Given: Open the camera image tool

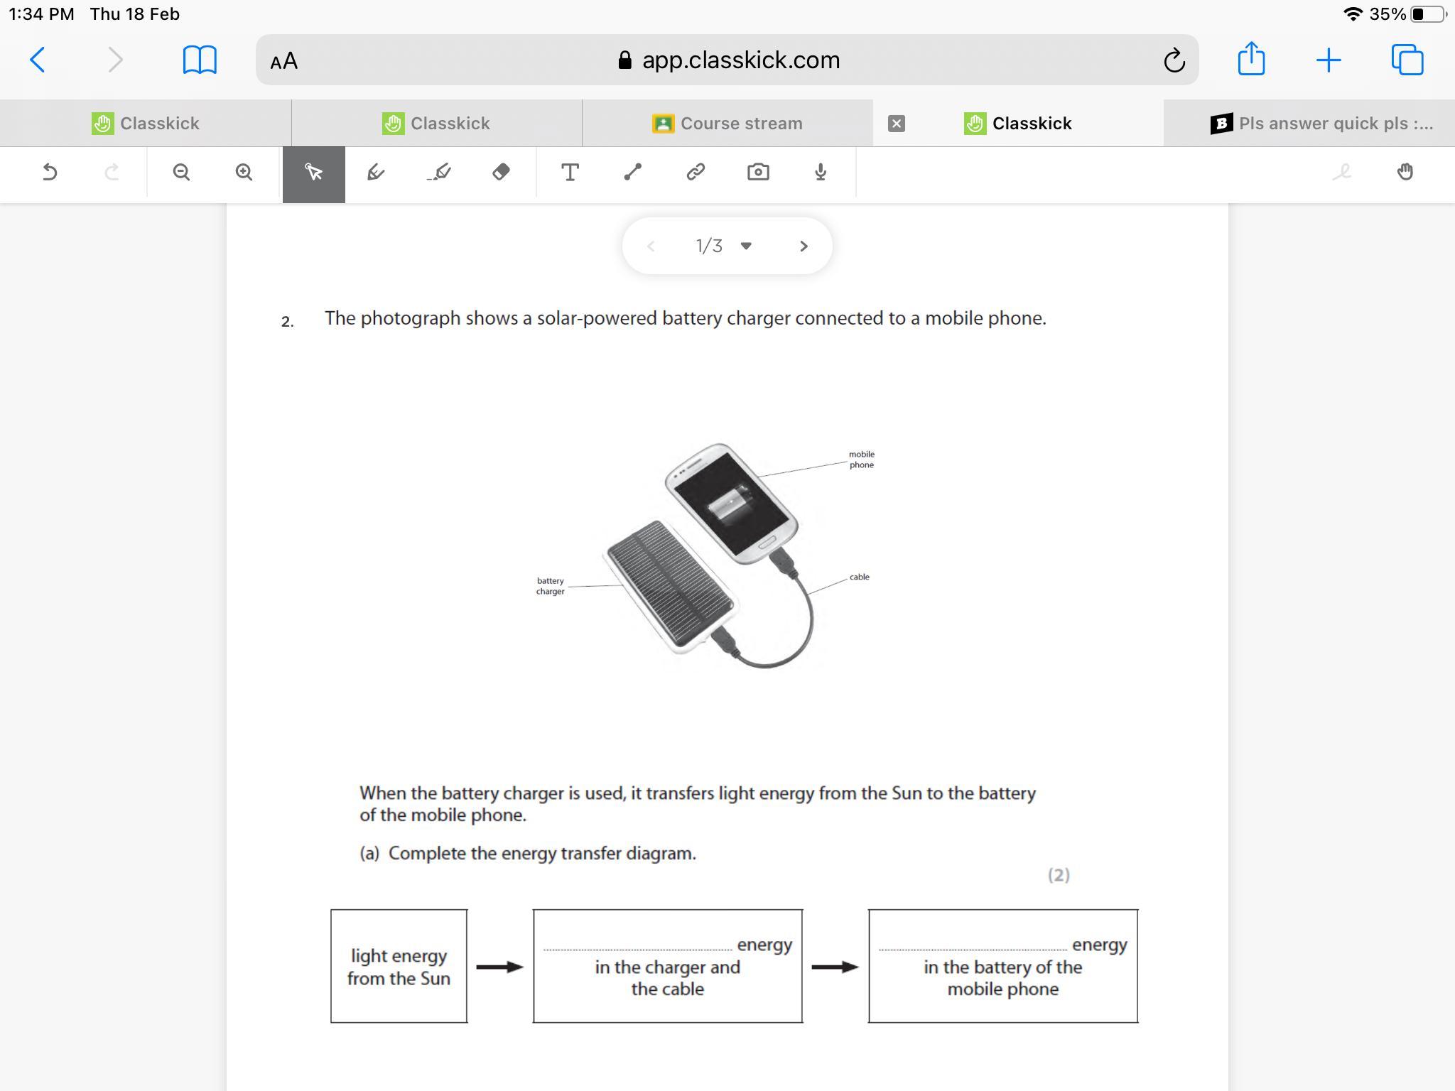Looking at the screenshot, I should 758,173.
